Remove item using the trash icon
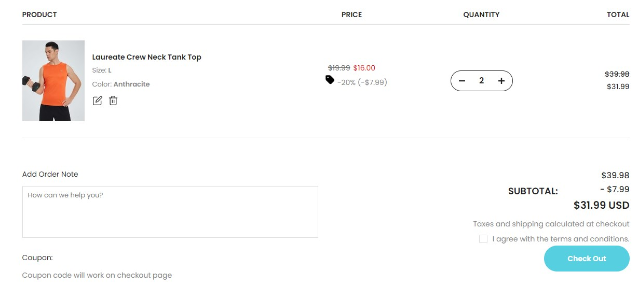 [x=113, y=101]
